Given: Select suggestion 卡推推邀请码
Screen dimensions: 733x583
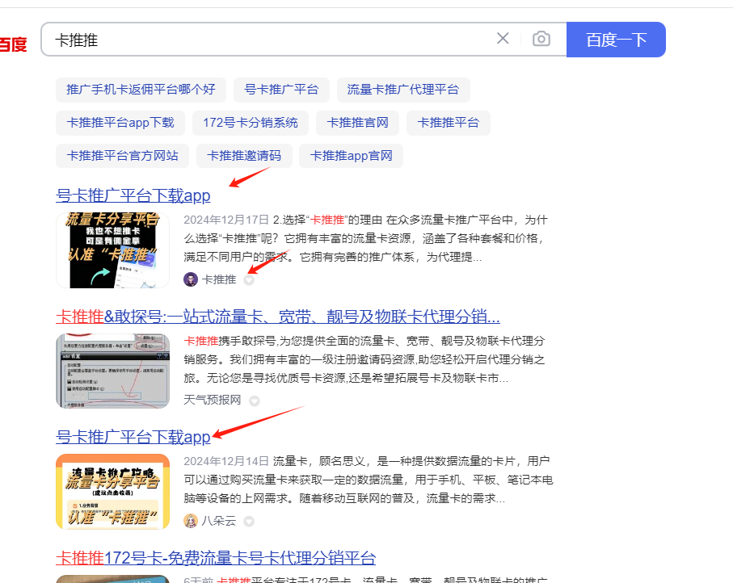Looking at the screenshot, I should tap(244, 156).
